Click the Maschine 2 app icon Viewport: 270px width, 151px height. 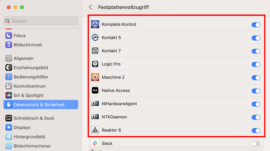[95, 77]
